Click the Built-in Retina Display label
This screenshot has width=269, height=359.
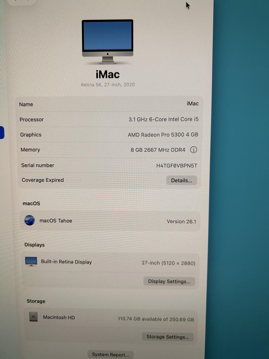pos(66,262)
